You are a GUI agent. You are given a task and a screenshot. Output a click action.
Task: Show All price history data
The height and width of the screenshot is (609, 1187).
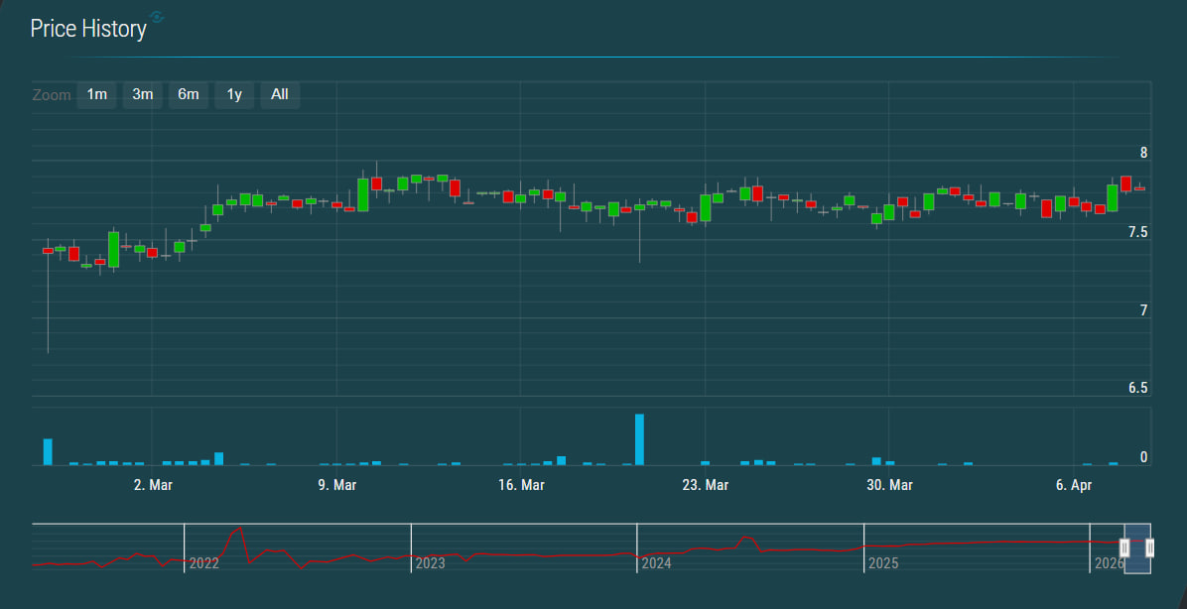[280, 94]
